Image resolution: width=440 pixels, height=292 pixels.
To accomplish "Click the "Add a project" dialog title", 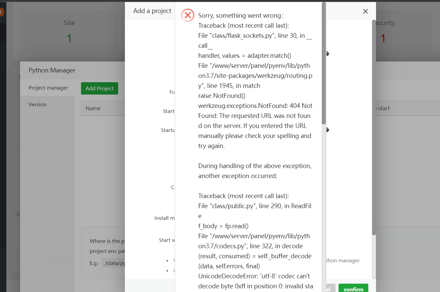I will [152, 11].
